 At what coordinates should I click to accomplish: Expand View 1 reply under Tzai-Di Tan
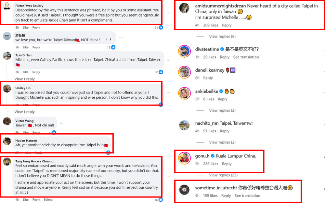(24, 79)
